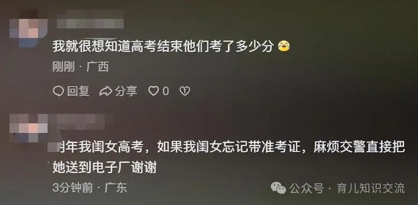Click the reply speech-bubble icon
418x205 pixels.
click(x=58, y=91)
